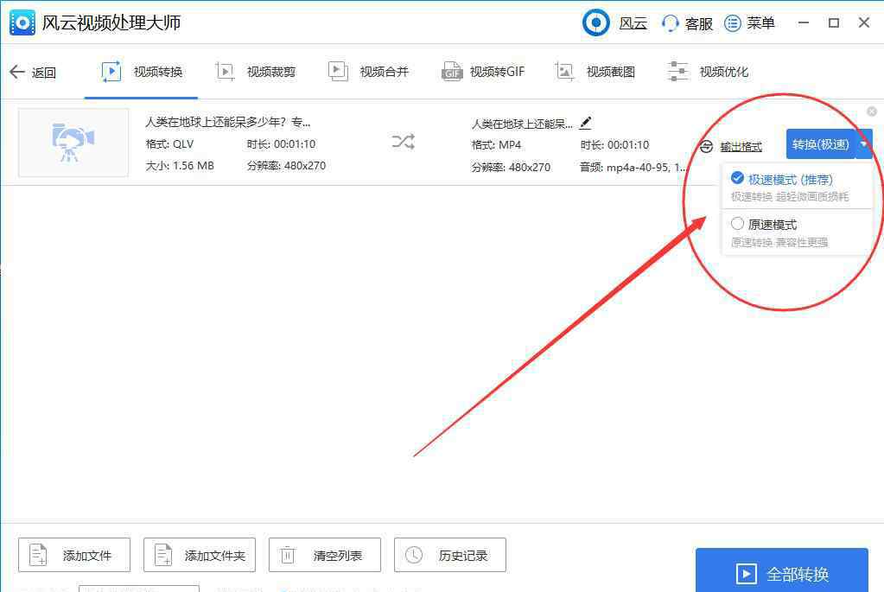Open the 输出格式 link
This screenshot has height=592, width=884.
coord(741,147)
